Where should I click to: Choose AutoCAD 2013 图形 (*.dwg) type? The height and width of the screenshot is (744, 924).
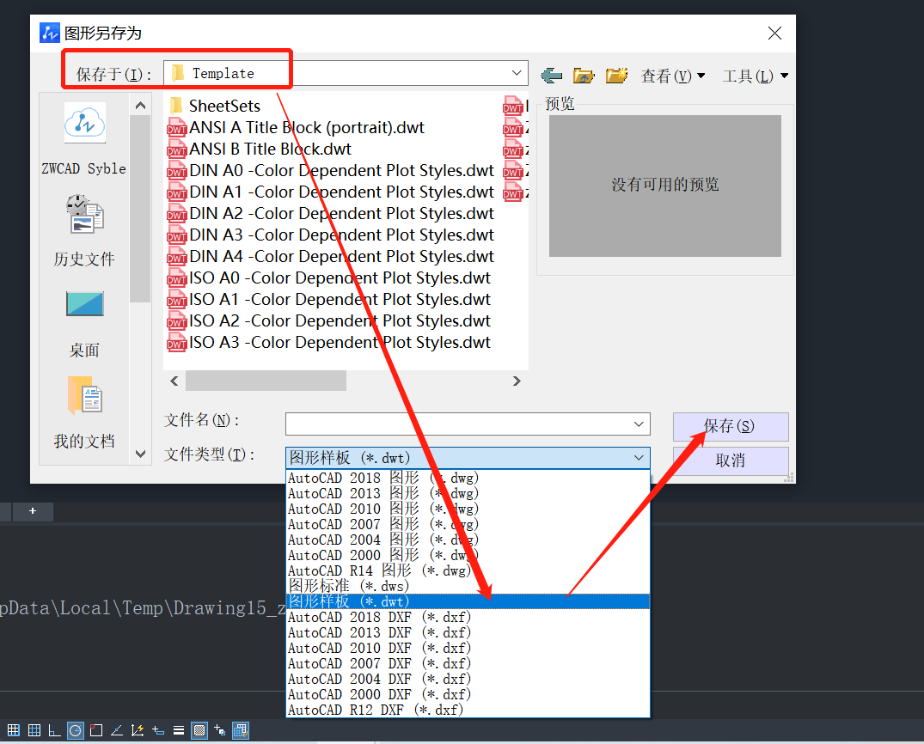[468, 493]
